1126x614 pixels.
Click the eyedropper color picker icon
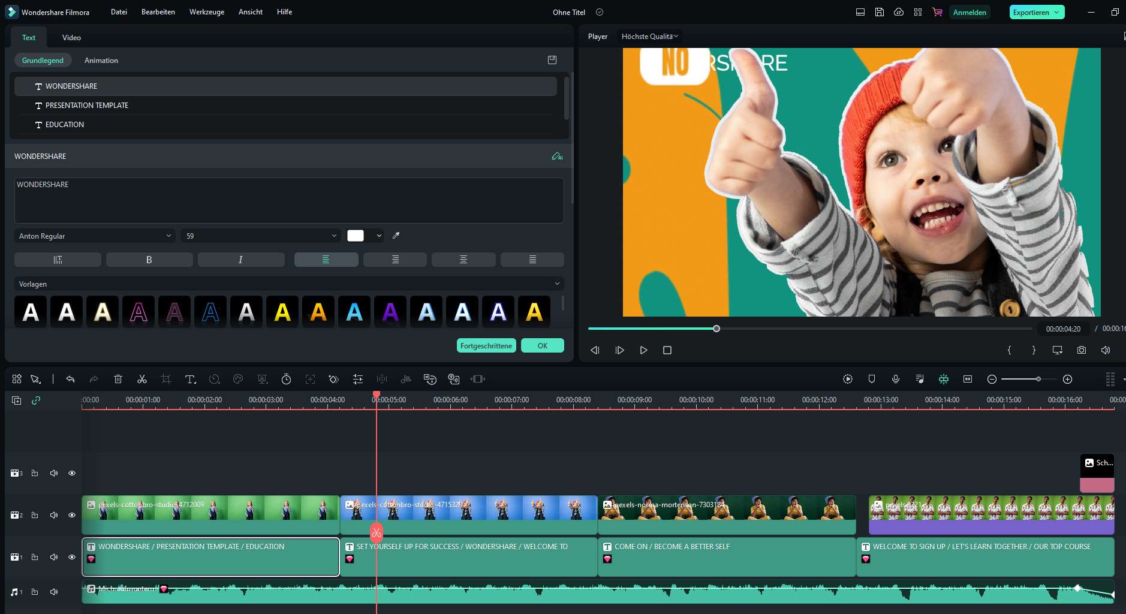(396, 236)
